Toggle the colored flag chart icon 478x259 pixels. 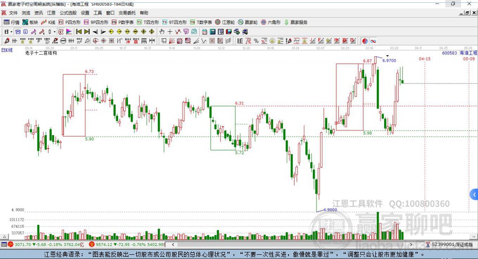69,32
